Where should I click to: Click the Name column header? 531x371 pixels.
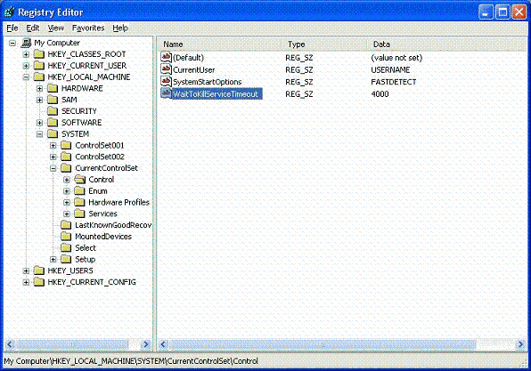219,44
